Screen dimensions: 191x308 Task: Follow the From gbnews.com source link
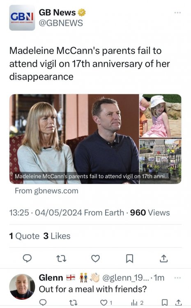click(46, 191)
